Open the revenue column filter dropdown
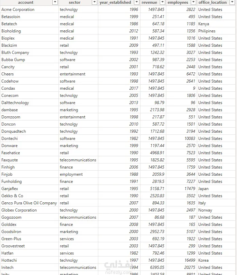This screenshot has height=275, width=237. coord(163,2)
